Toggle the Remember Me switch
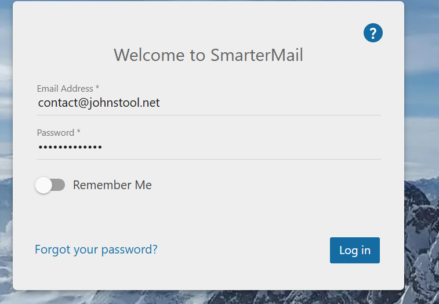Viewport: 439px width, 304px height. pyautogui.click(x=50, y=185)
